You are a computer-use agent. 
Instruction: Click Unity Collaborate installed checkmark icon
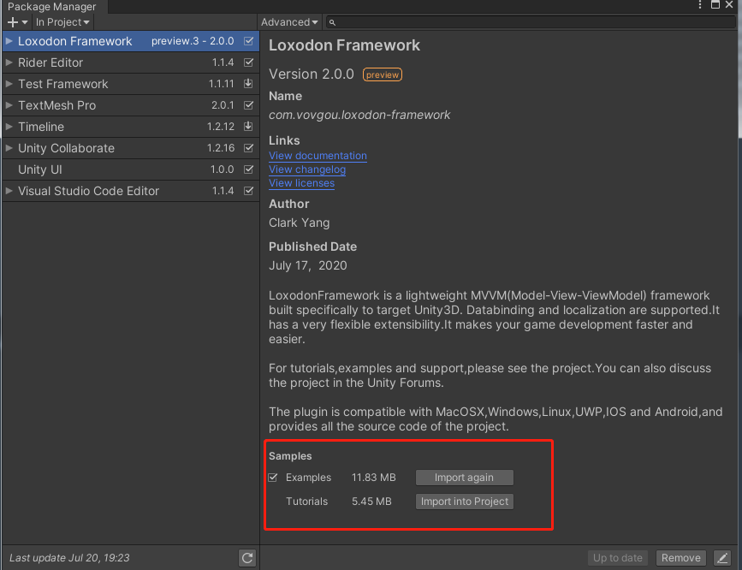click(248, 148)
